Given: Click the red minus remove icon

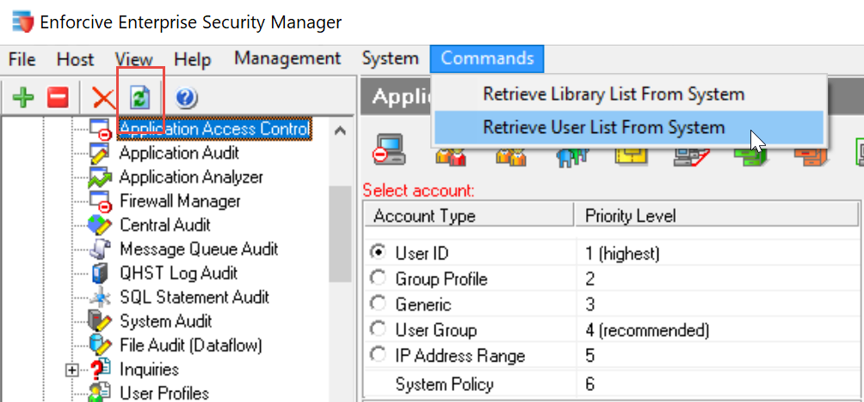Looking at the screenshot, I should point(58,99).
